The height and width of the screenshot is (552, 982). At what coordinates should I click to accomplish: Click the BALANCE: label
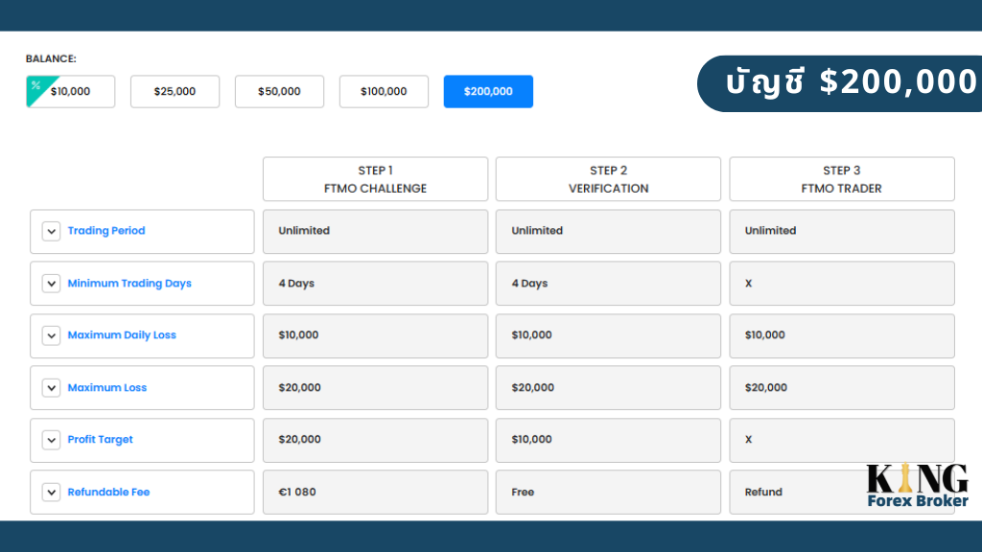tap(51, 58)
